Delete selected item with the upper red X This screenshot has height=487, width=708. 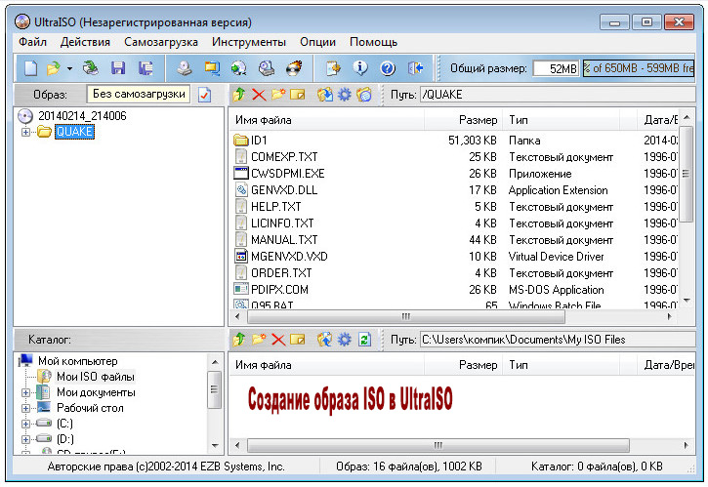coord(259,95)
